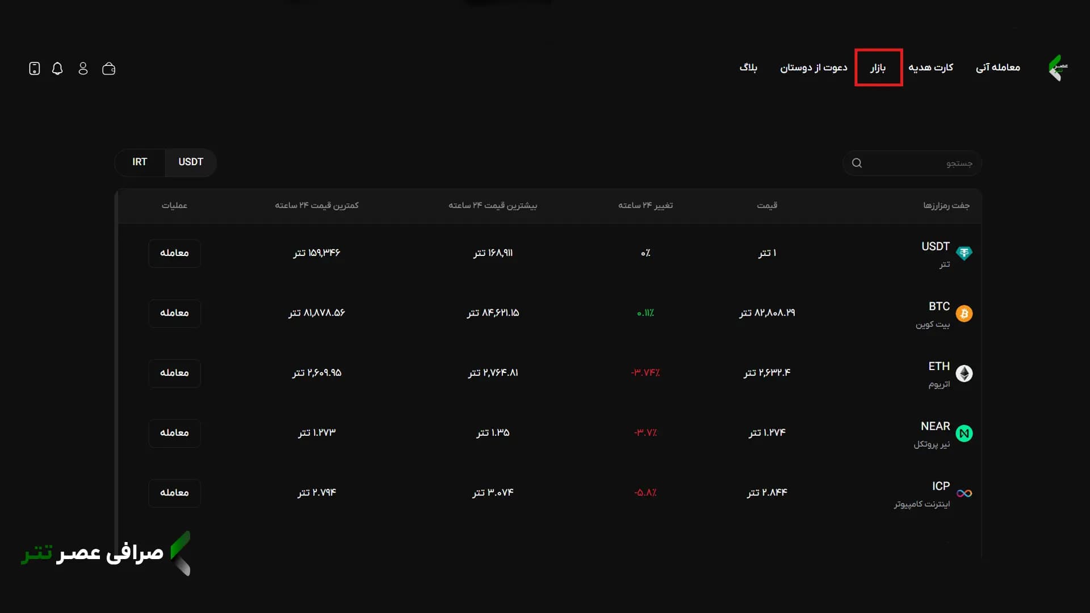Switch to the IRT market toggle
The height and width of the screenshot is (613, 1090).
tap(140, 162)
